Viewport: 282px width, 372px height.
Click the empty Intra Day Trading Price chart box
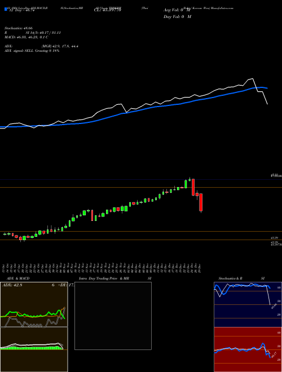pyautogui.click(x=113, y=316)
